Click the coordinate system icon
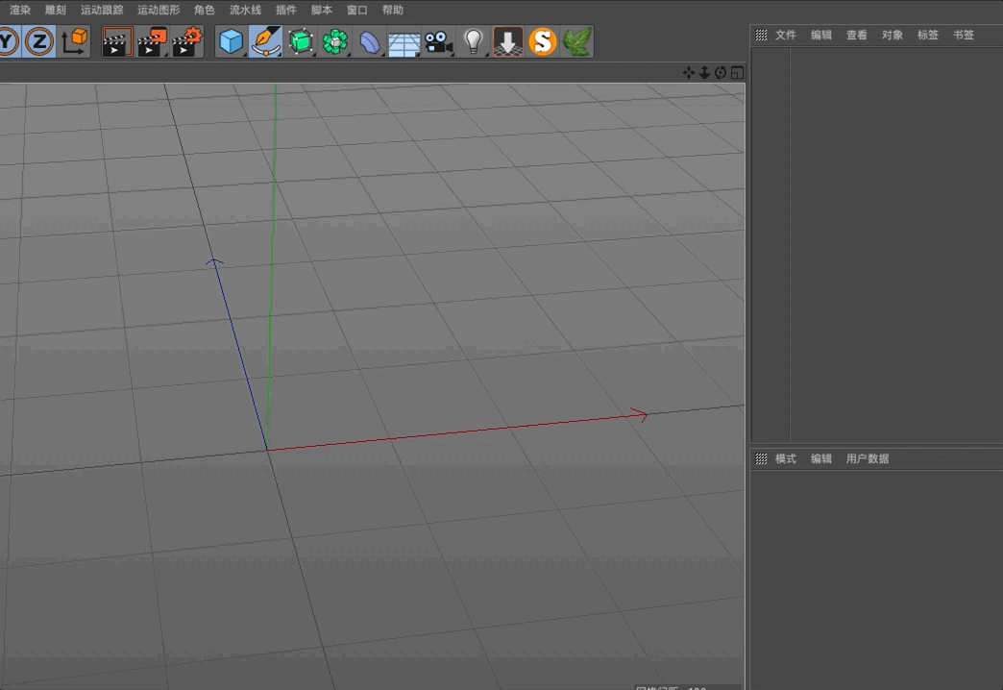Image resolution: width=1003 pixels, height=690 pixels. pos(74,41)
